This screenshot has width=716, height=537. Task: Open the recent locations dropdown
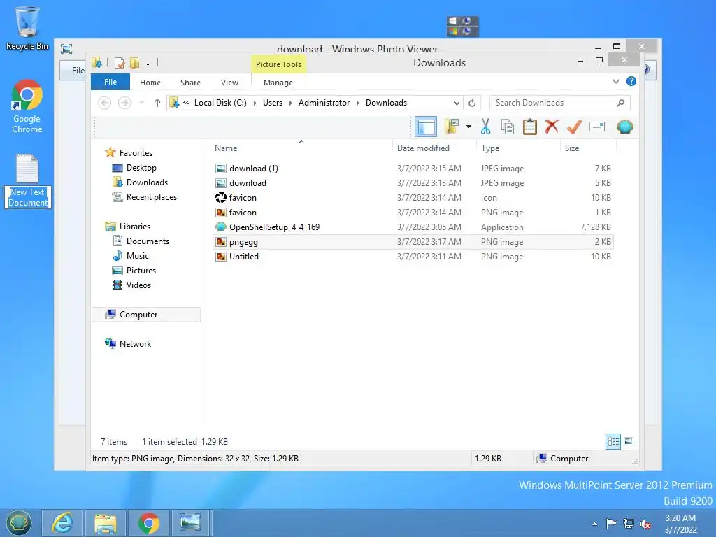(x=141, y=103)
